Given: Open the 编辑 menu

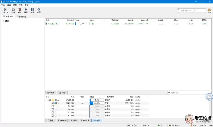Looking at the screenshot, I should pos(9,5).
